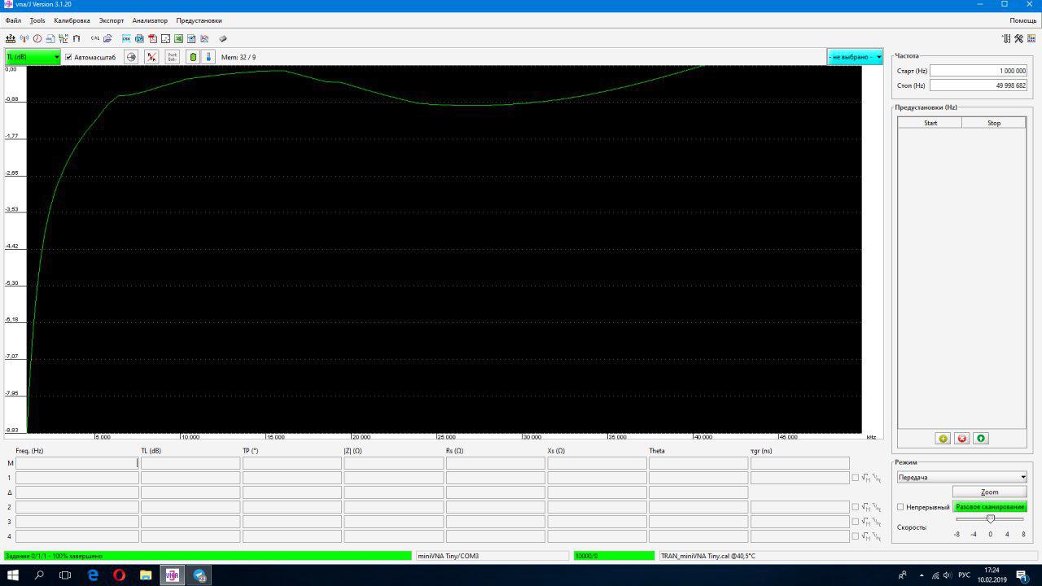The width and height of the screenshot is (1042, 586).
Task: Open the Предустановки menu
Action: coord(199,20)
